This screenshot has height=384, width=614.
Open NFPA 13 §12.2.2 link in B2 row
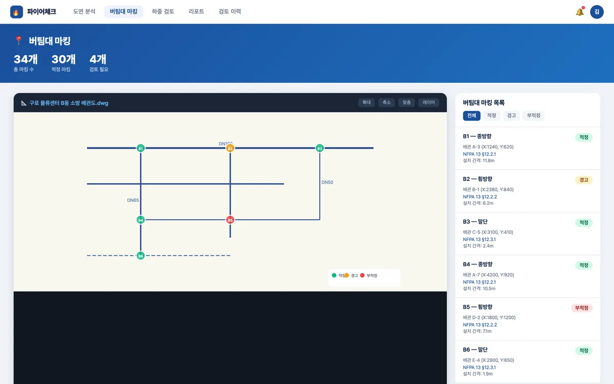(x=480, y=197)
